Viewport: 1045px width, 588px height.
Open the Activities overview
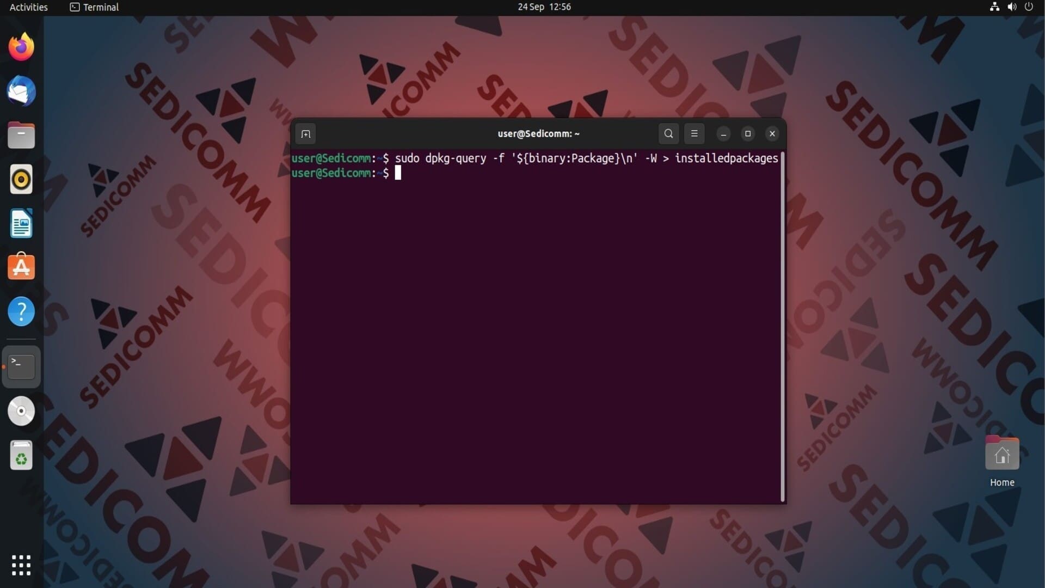pyautogui.click(x=28, y=7)
